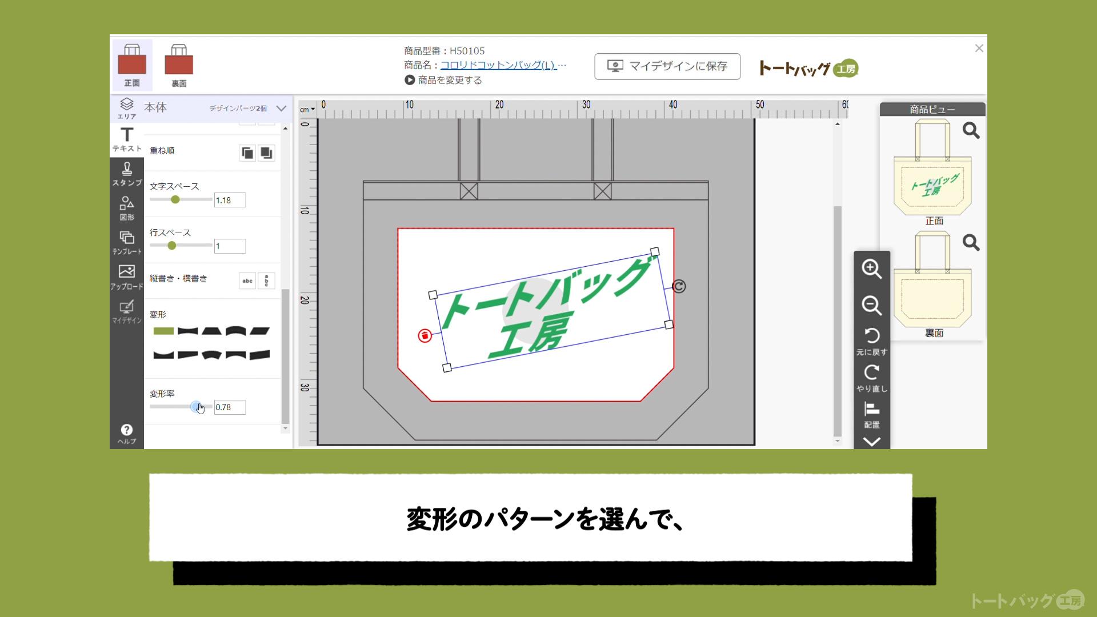Close the designer with X button
This screenshot has width=1097, height=617.
[x=979, y=49]
